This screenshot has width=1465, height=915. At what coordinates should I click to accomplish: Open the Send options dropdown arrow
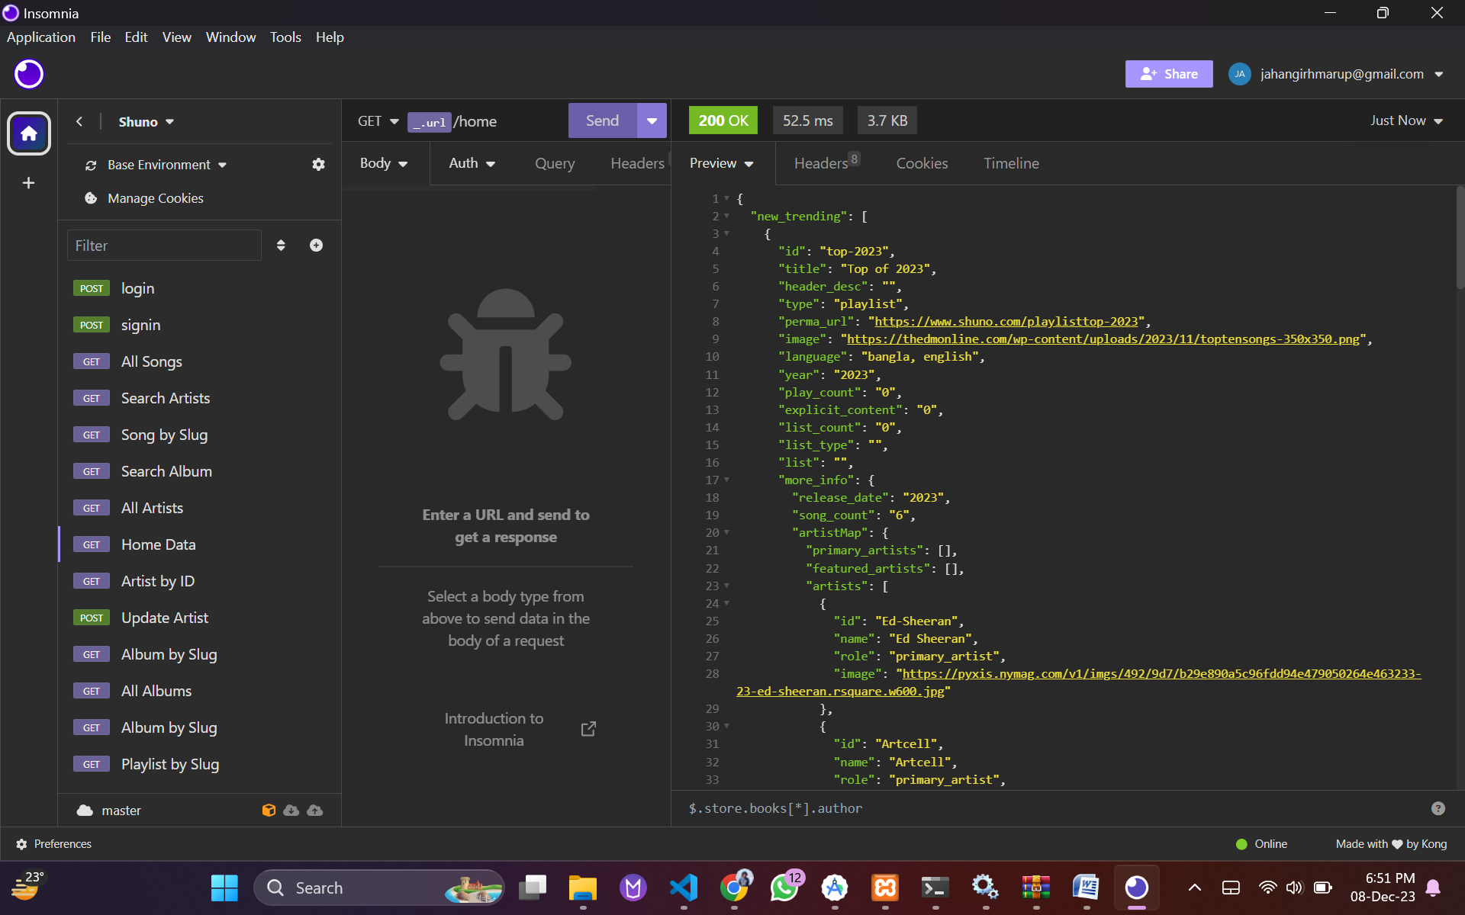tap(652, 120)
